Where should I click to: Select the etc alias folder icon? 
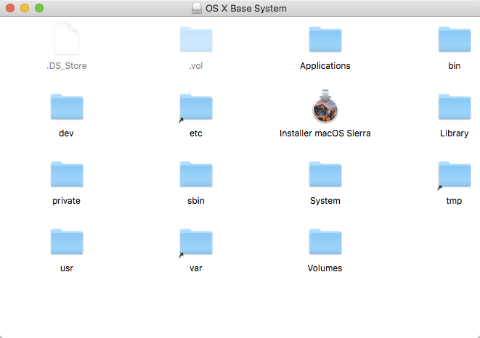(196, 107)
